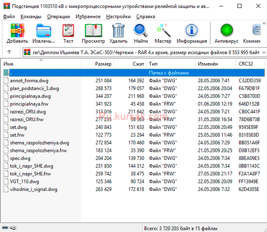Click the Извлечь (Extract) folder icon

tap(44, 30)
